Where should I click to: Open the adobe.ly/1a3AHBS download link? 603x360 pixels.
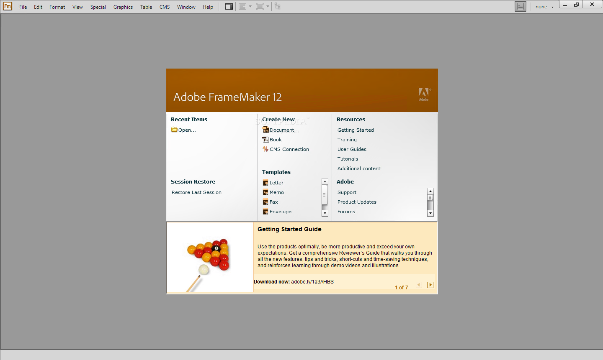coord(312,282)
